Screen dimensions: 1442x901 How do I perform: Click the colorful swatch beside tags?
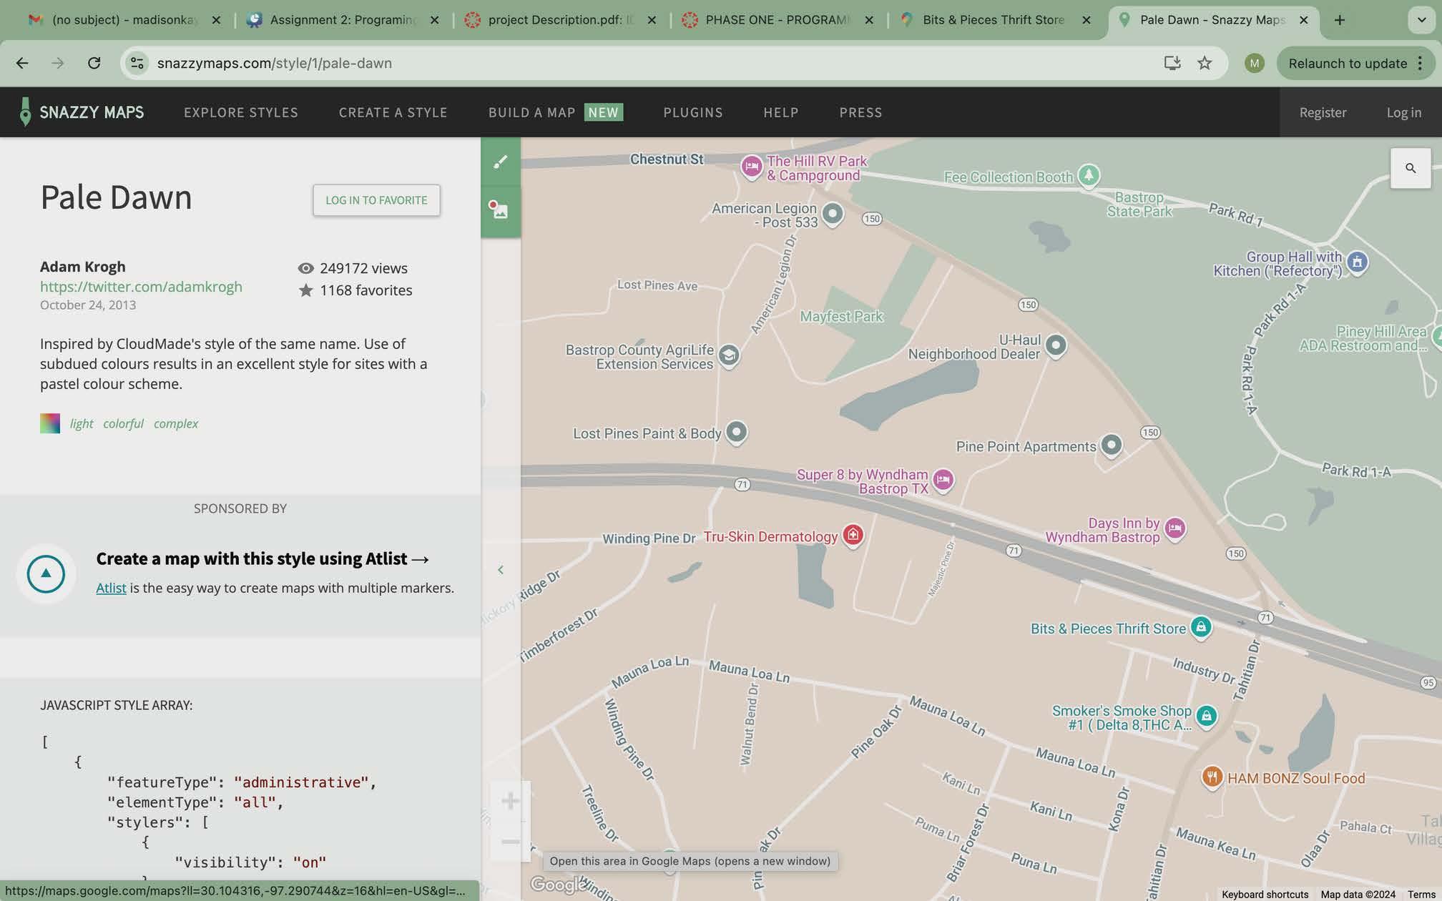click(x=50, y=423)
